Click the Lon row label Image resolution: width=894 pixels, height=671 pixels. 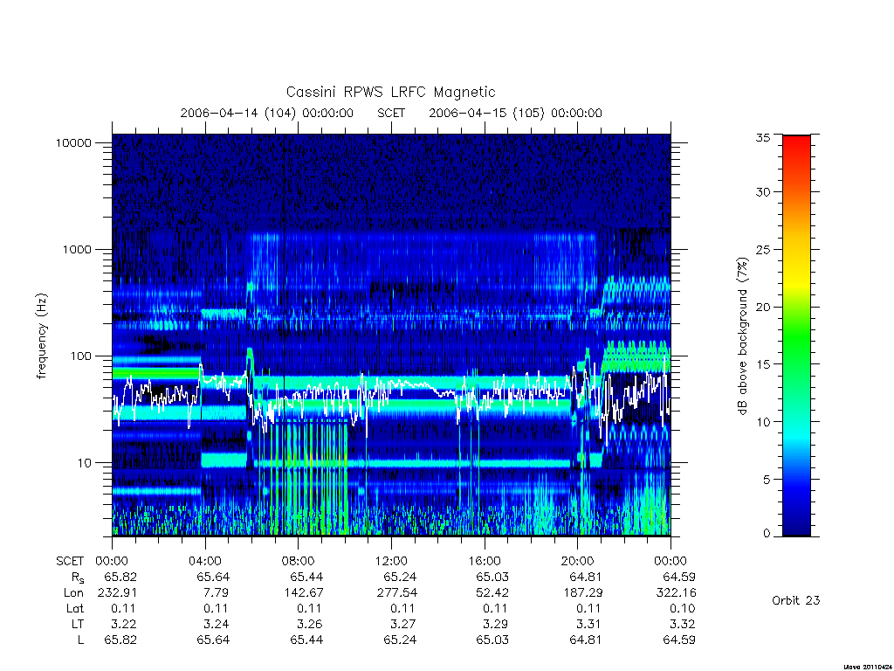[73, 593]
